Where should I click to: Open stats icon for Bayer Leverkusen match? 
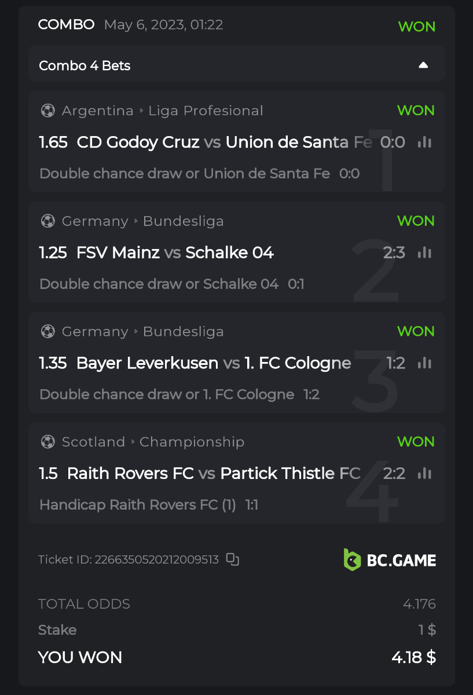425,363
